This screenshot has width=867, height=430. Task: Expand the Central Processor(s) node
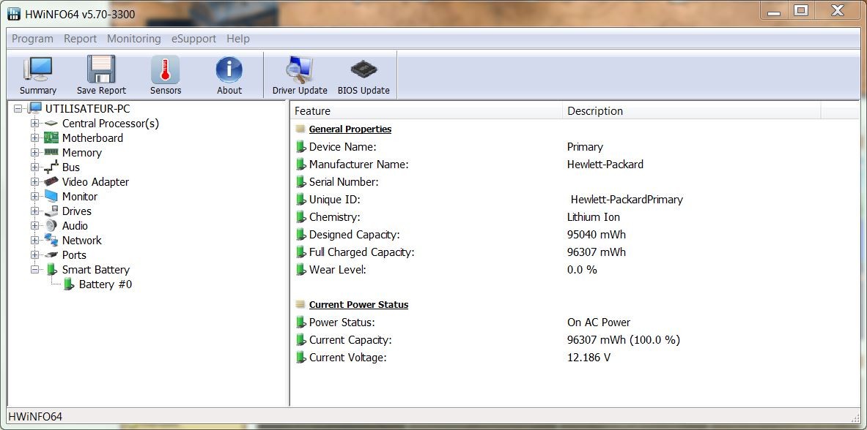coord(35,123)
